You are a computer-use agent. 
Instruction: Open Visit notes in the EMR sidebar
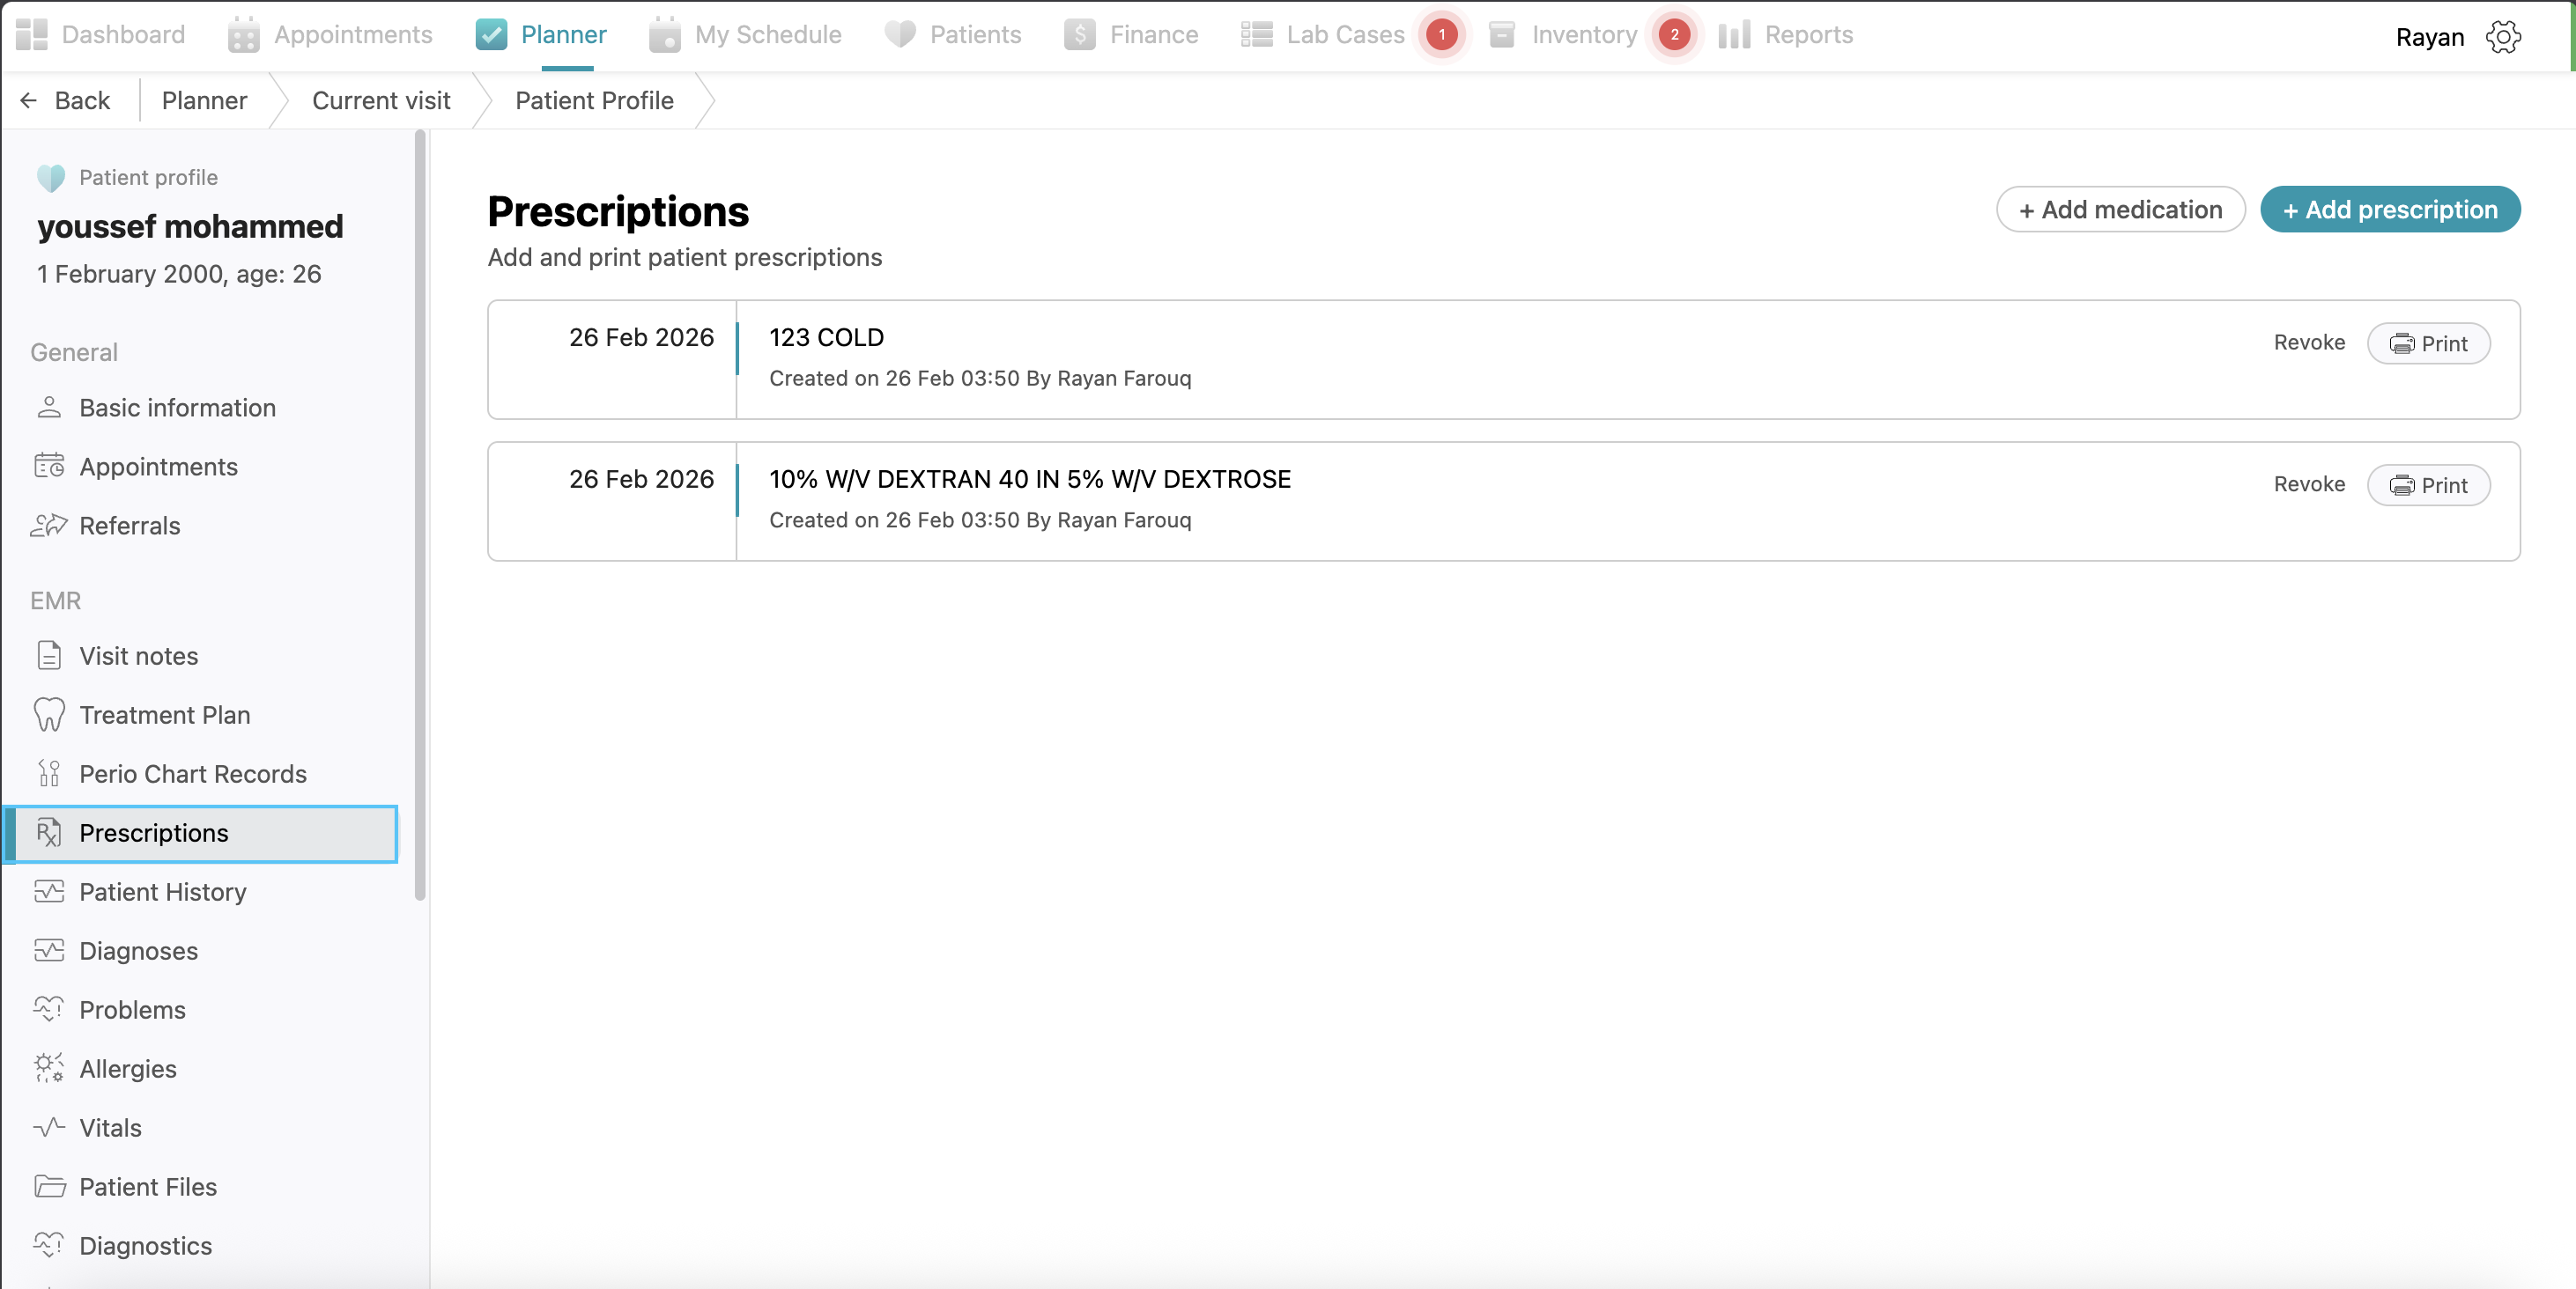point(139,655)
